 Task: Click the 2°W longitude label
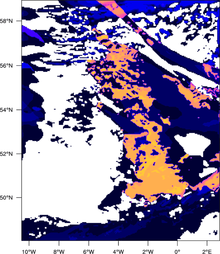(x=148, y=251)
